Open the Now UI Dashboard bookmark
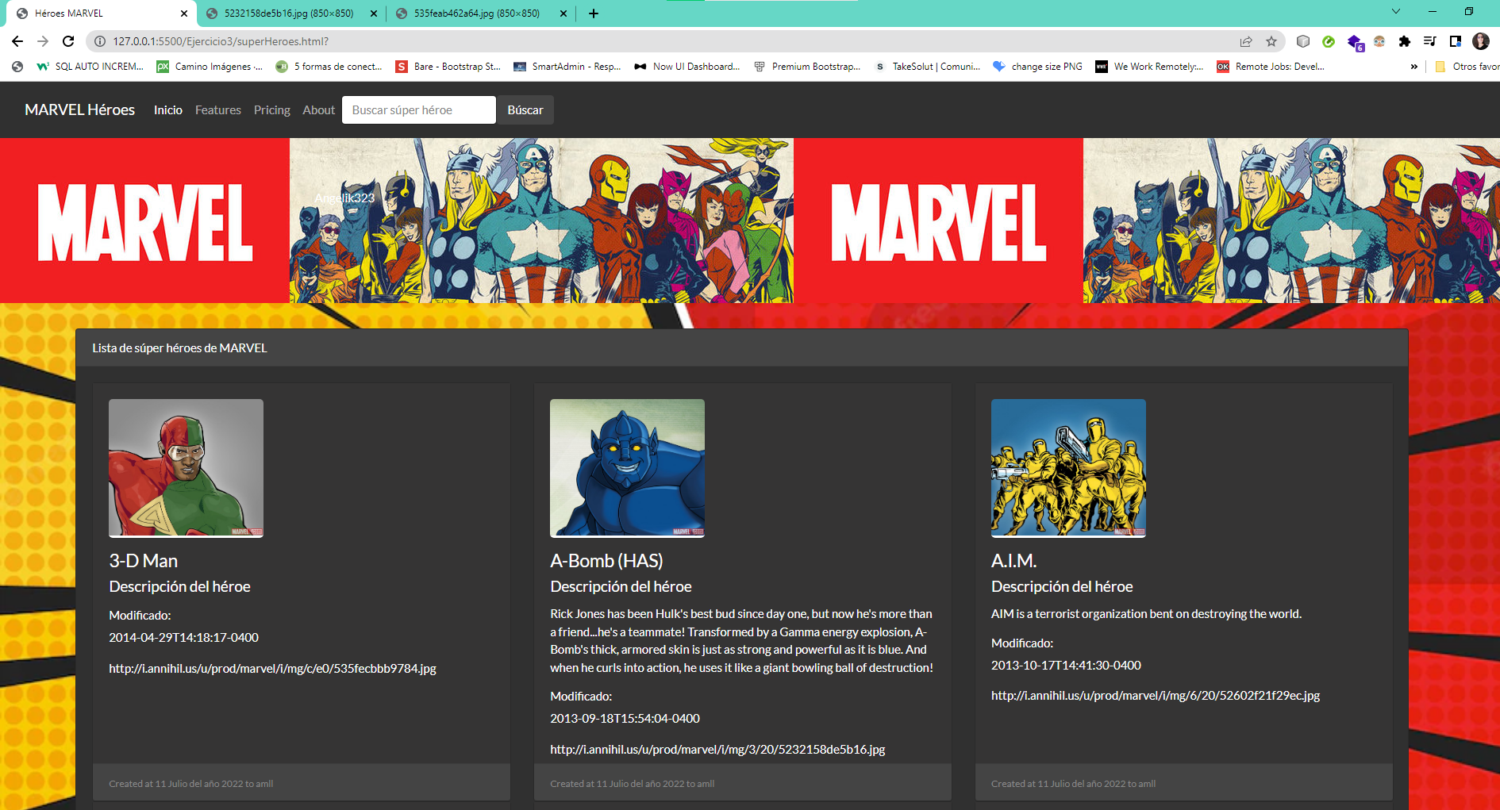1500x810 pixels. [x=687, y=67]
